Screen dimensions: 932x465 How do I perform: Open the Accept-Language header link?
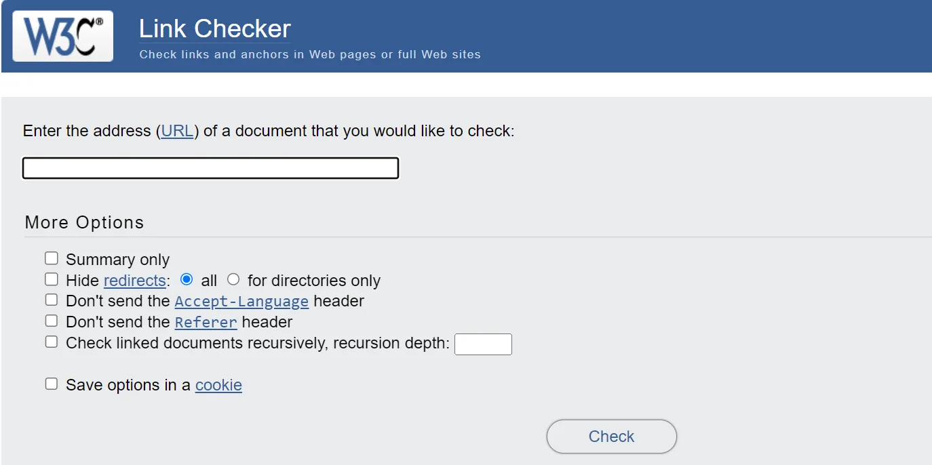(x=241, y=301)
